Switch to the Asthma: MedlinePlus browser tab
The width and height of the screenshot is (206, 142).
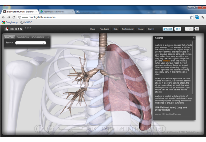pos(57,12)
